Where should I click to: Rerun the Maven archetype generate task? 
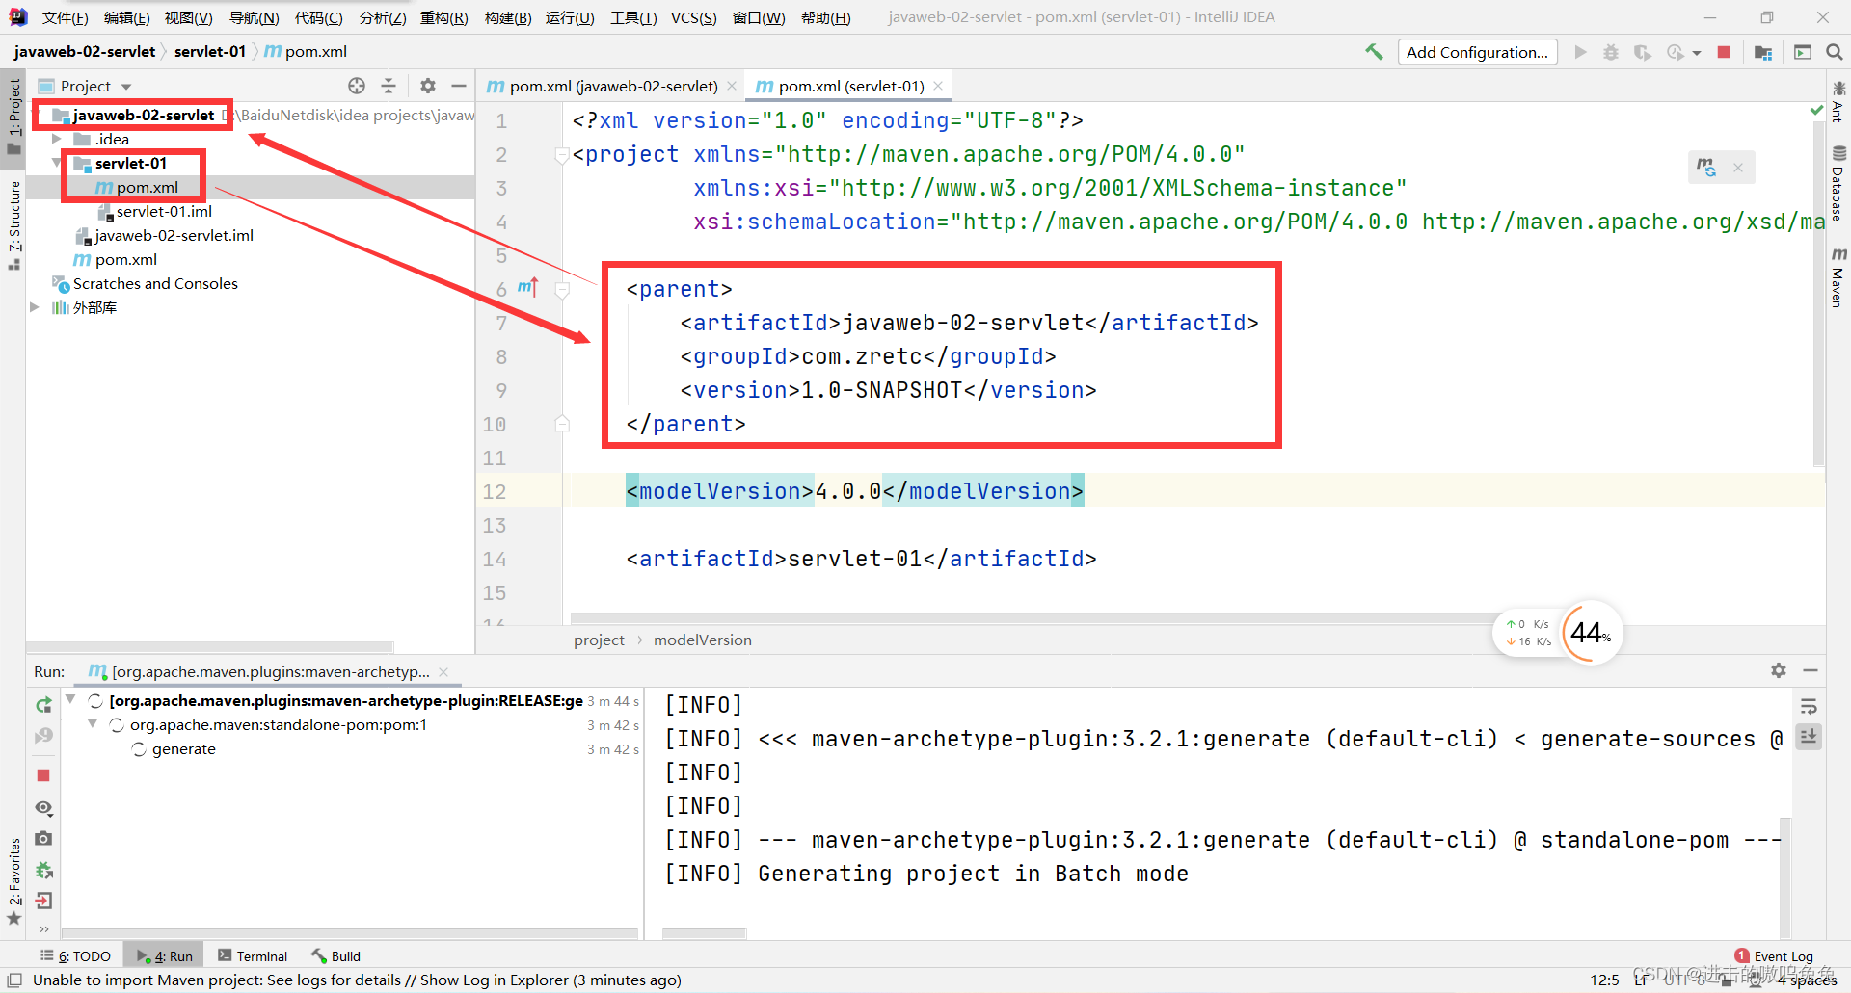(42, 704)
